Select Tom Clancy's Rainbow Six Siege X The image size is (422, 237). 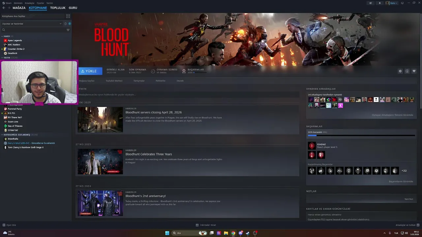(26, 147)
